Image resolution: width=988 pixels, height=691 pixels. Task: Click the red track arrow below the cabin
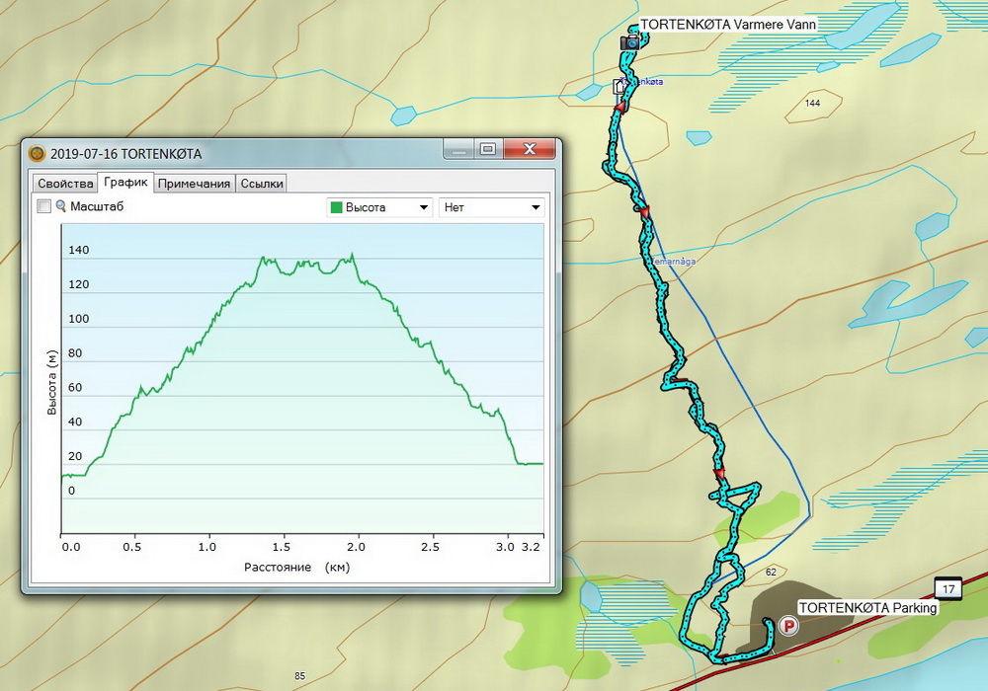point(621,106)
